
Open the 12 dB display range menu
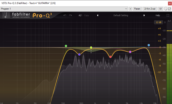click(x=158, y=23)
